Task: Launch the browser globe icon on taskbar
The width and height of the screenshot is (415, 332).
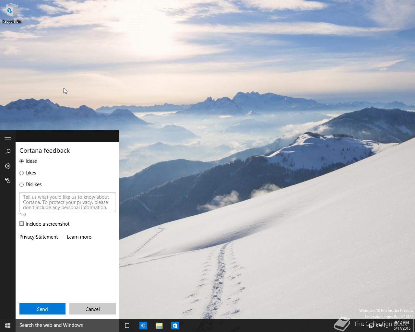Action: 143,325
